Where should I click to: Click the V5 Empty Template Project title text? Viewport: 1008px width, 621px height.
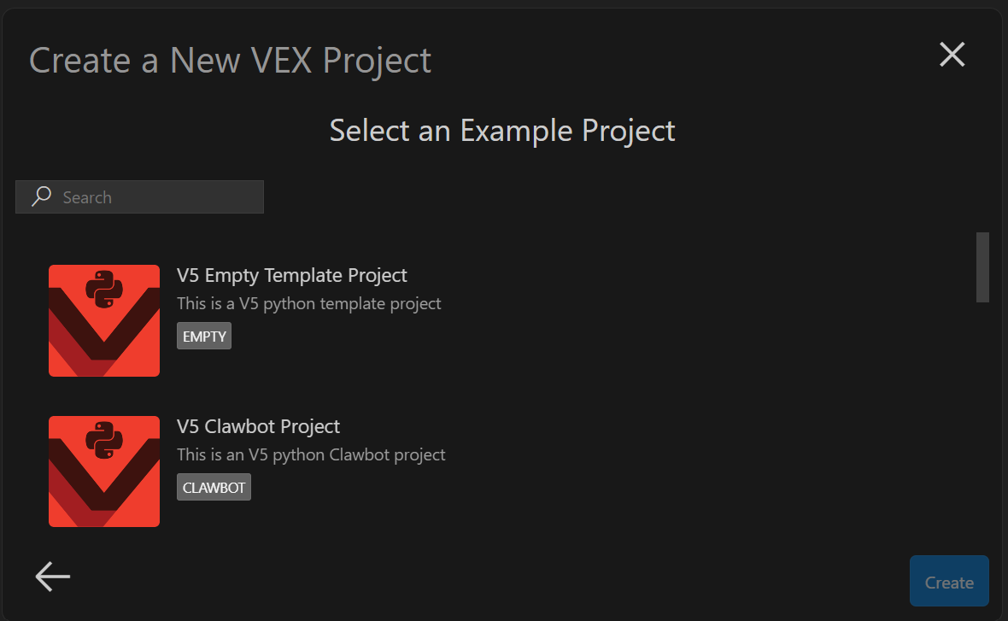click(x=292, y=275)
